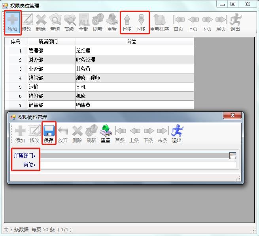Click 修改 (Modify) in the dialog toolbar
The height and width of the screenshot is (236, 259).
34,134
